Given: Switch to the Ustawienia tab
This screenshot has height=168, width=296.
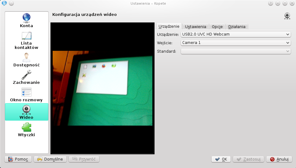Looking at the screenshot, I should [x=195, y=27].
